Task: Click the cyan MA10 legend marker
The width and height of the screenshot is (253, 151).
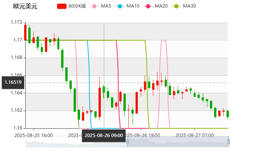Action: click(120, 6)
